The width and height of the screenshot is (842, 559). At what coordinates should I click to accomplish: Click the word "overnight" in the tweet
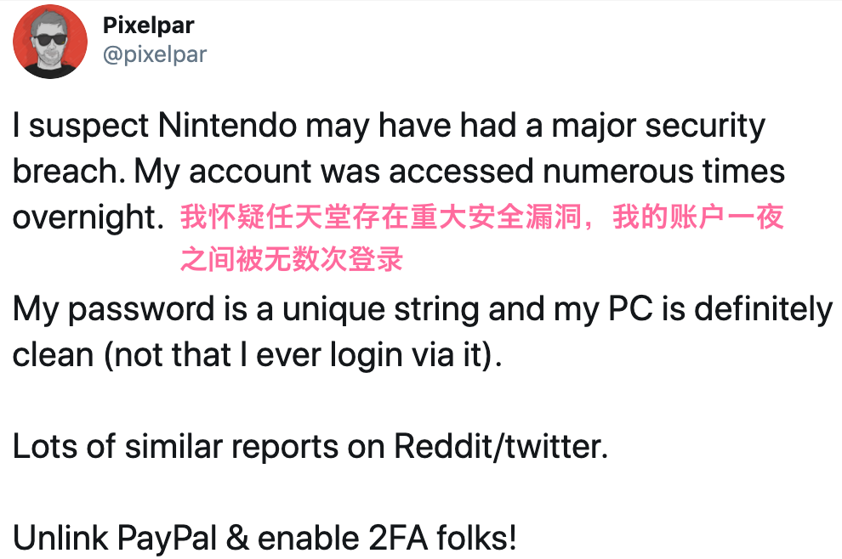point(85,218)
